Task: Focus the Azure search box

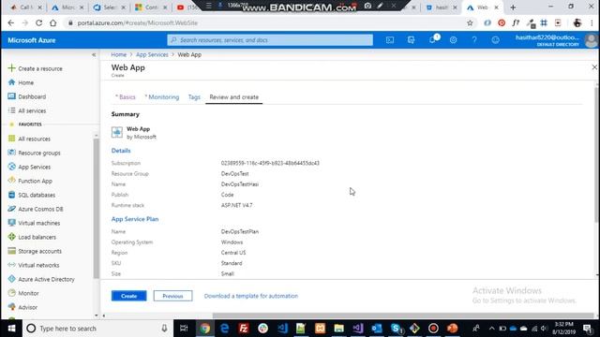Action: [270, 39]
